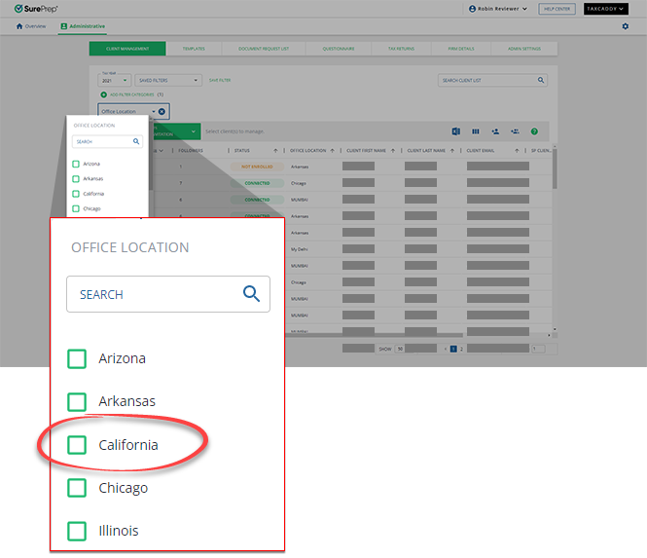Viewport: 647px width, 558px height.
Task: Check the Illinois checkbox in enlarged list
Action: pos(77,531)
